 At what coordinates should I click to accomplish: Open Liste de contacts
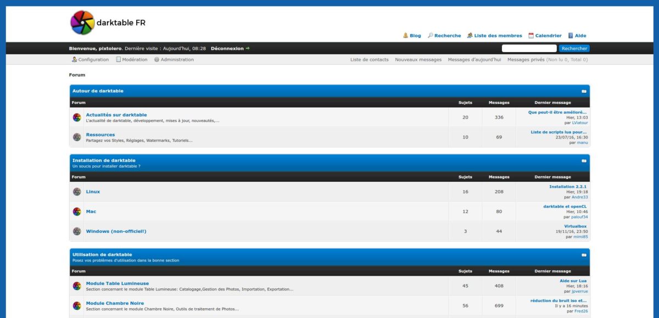(x=370, y=59)
